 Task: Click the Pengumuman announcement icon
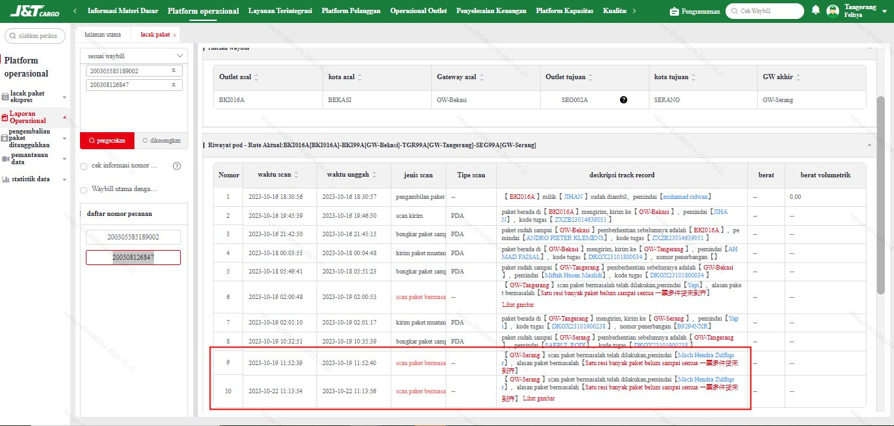click(x=674, y=11)
